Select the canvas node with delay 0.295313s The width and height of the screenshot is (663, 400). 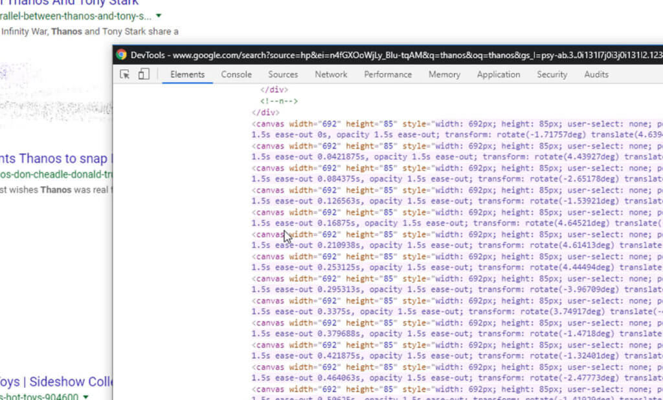pos(457,284)
